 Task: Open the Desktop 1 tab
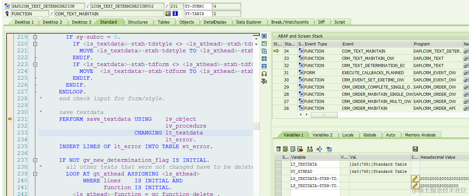(24, 22)
